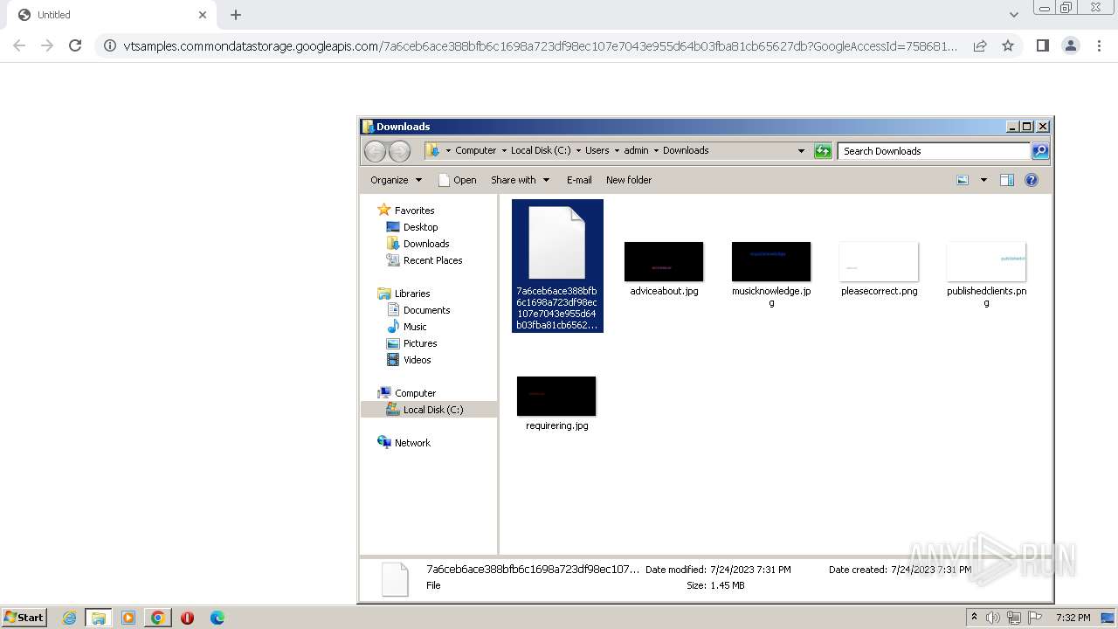Launch Internet Explorer from the taskbar
This screenshot has width=1118, height=629.
point(69,618)
